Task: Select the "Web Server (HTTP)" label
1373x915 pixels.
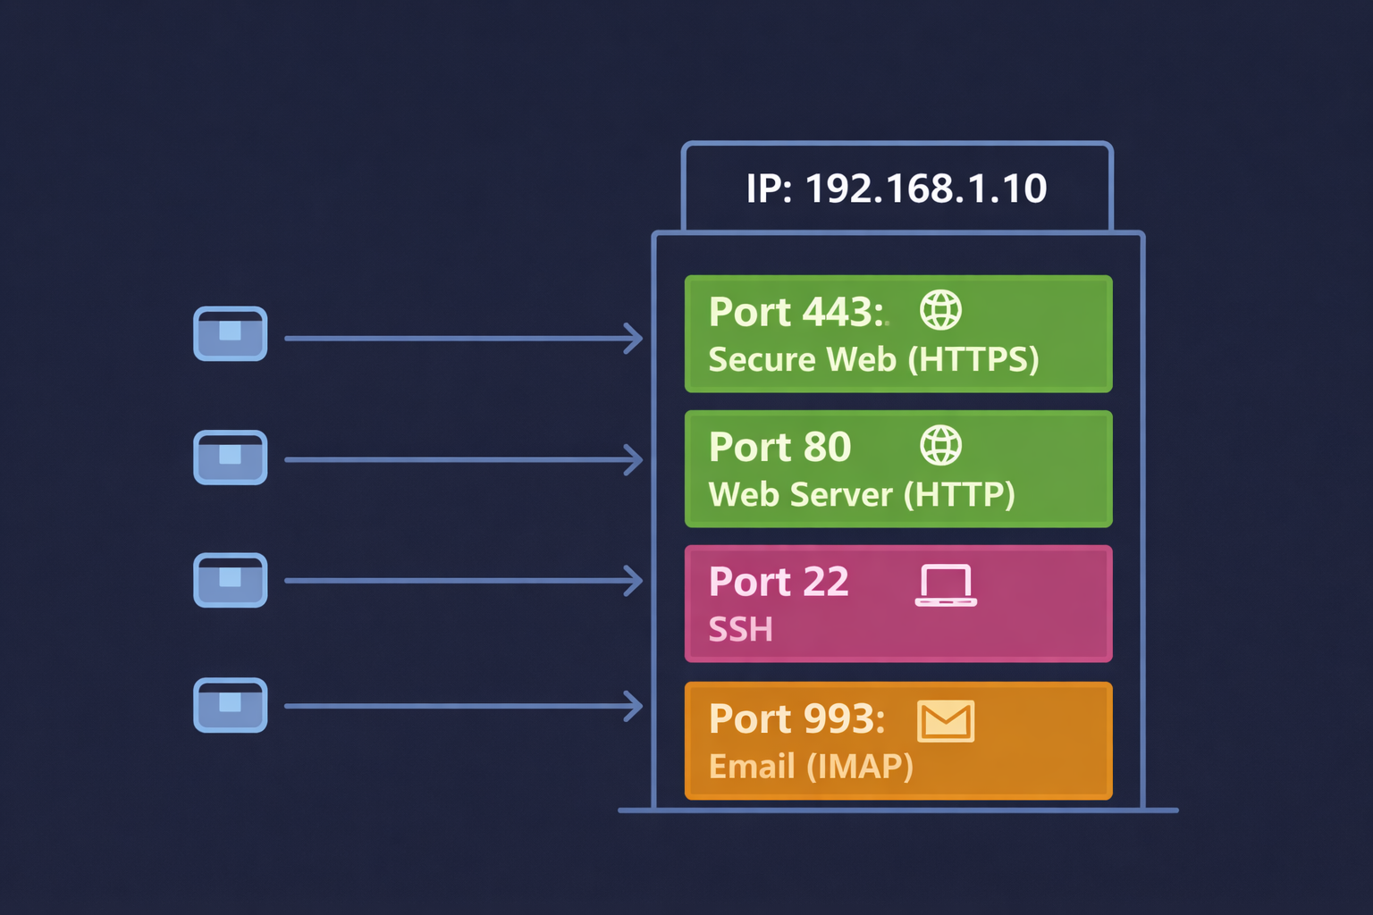Action: (x=862, y=494)
